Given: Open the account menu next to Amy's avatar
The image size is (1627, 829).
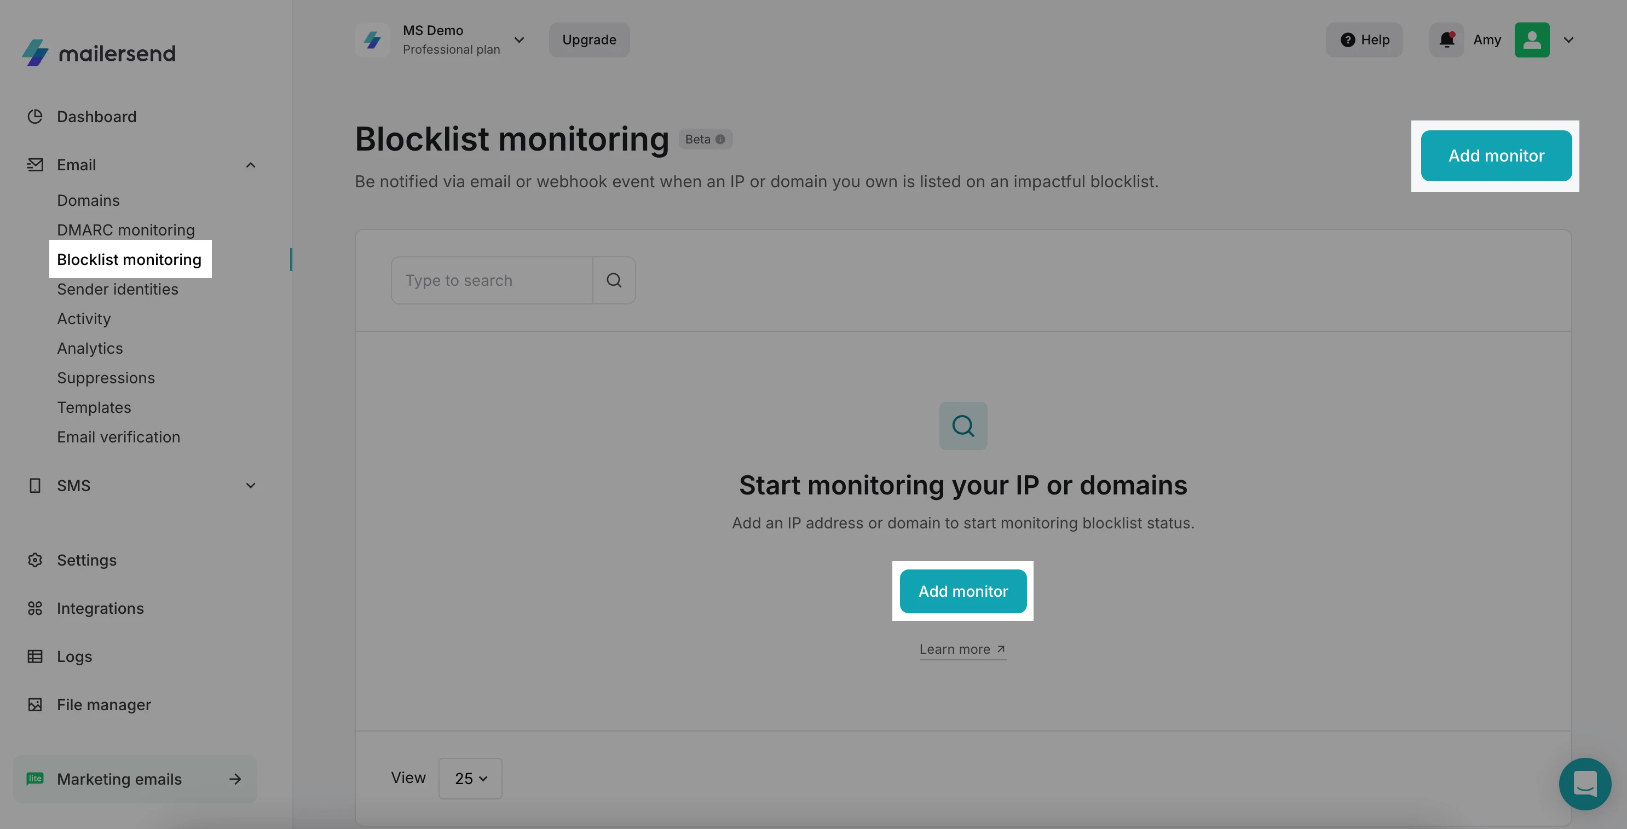Looking at the screenshot, I should [x=1570, y=40].
